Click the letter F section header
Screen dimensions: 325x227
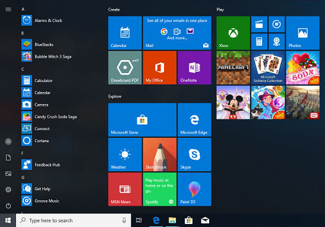pyautogui.click(x=22, y=153)
